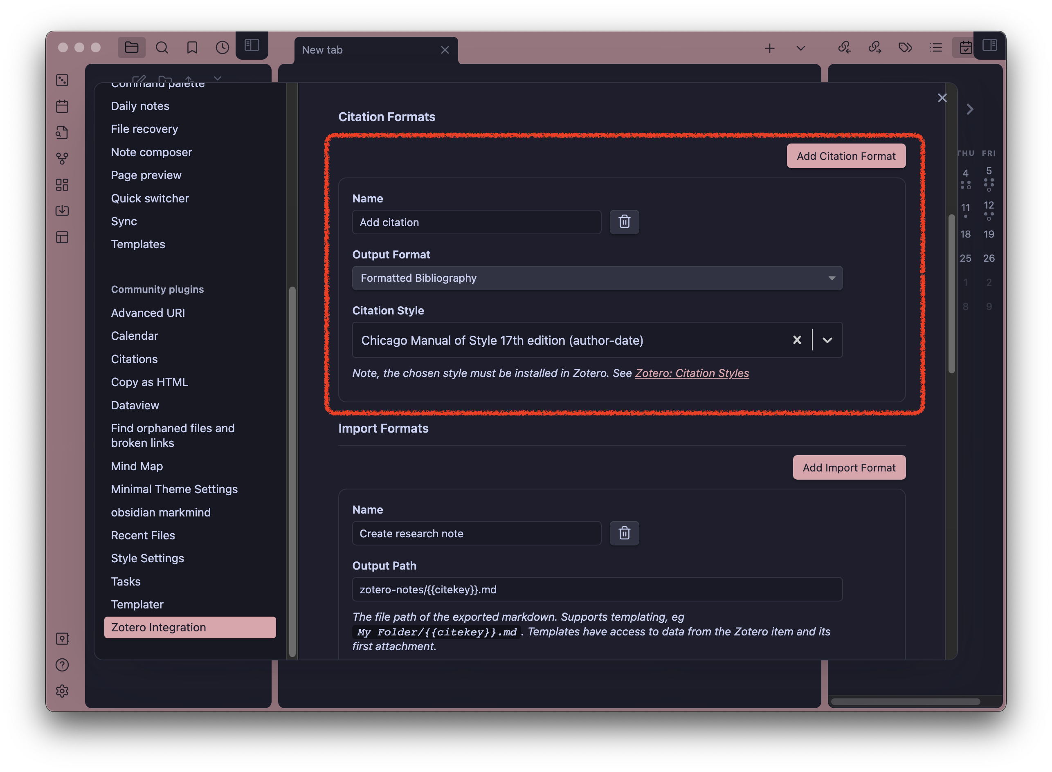
Task: Delete the Add citation format
Action: 624,222
